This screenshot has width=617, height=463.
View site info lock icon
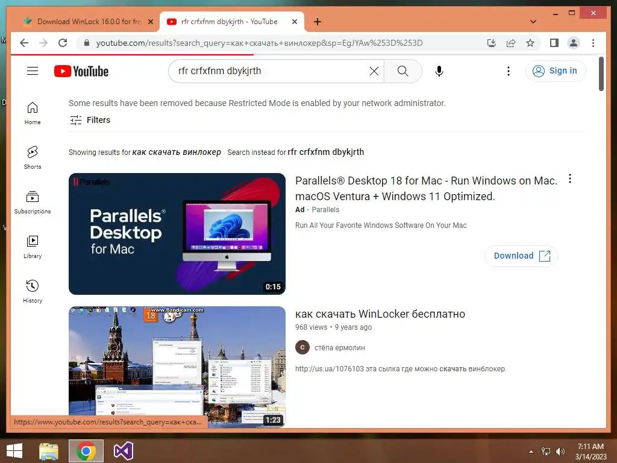pyautogui.click(x=87, y=43)
